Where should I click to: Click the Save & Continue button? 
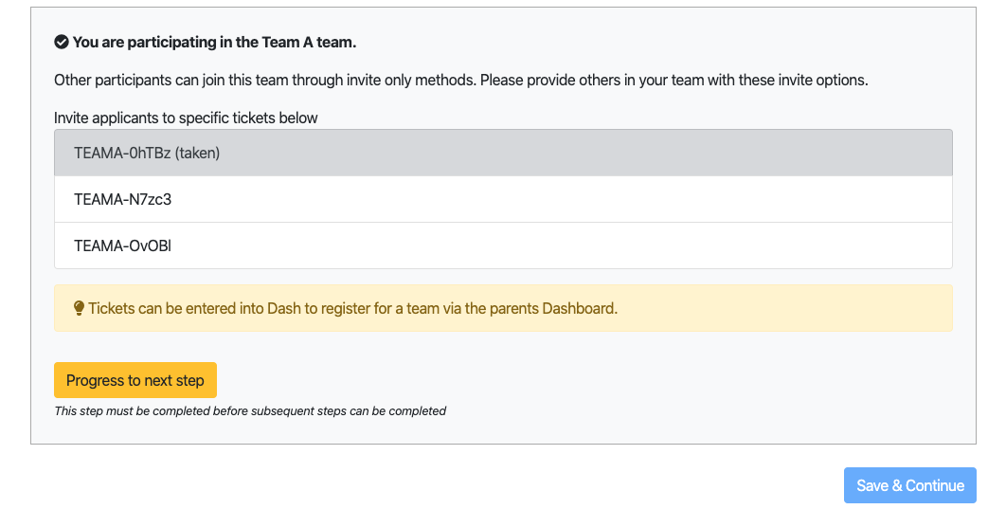(x=910, y=485)
